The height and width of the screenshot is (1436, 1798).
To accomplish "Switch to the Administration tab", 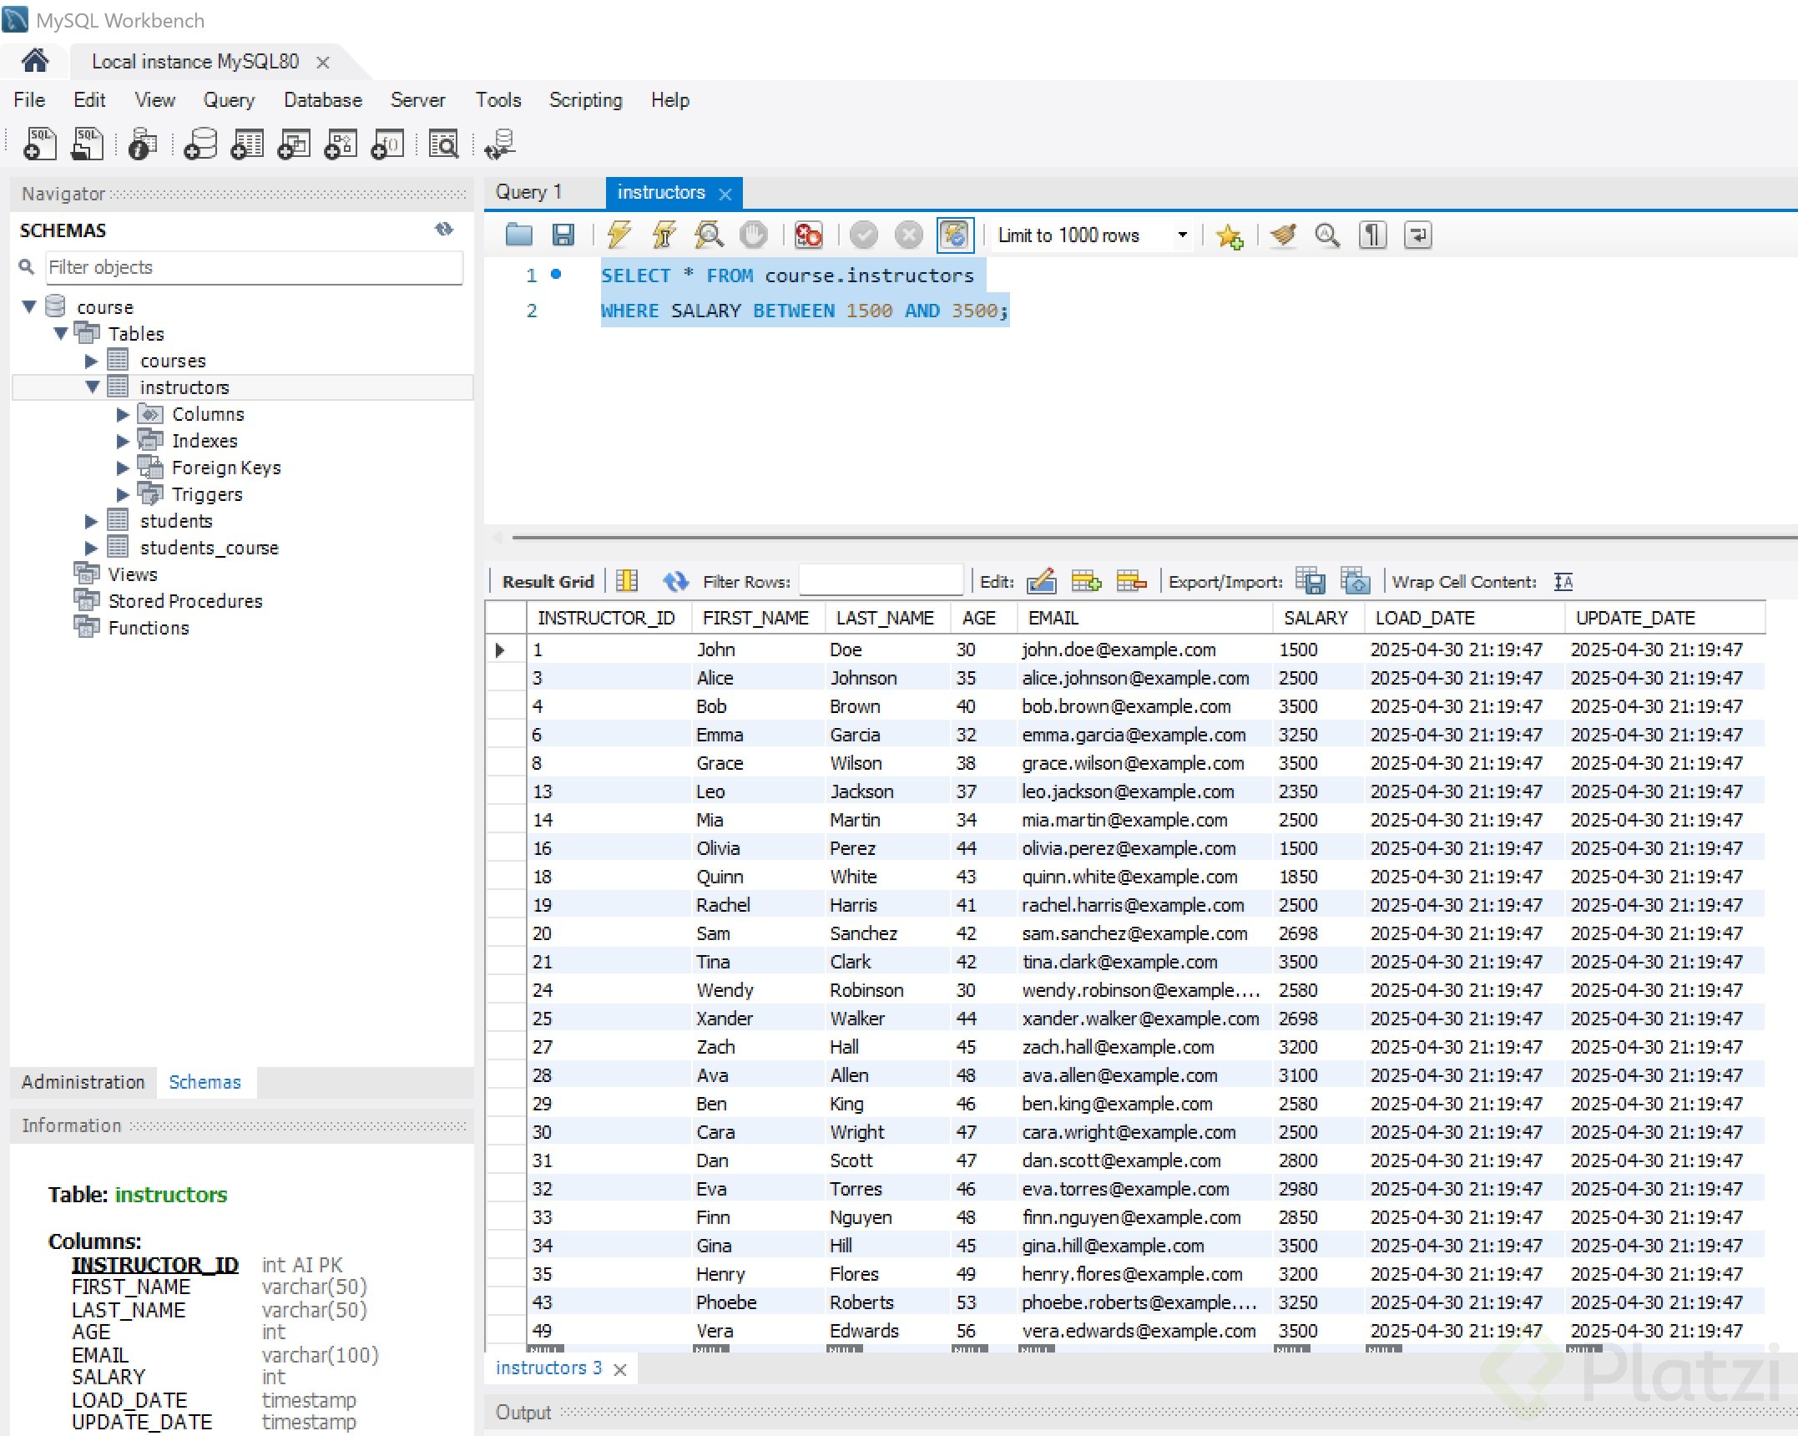I will 83,1082.
